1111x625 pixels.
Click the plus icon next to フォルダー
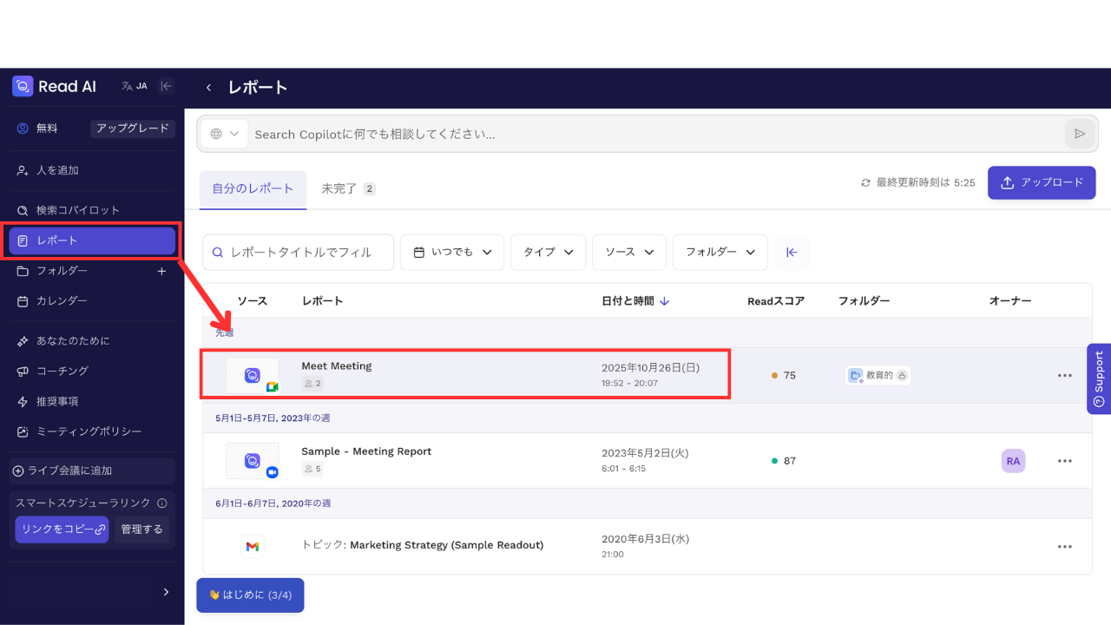161,271
